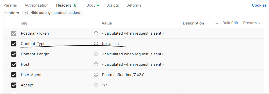269x94 pixels.
Task: Open the Body tab
Action: [x=93, y=5]
